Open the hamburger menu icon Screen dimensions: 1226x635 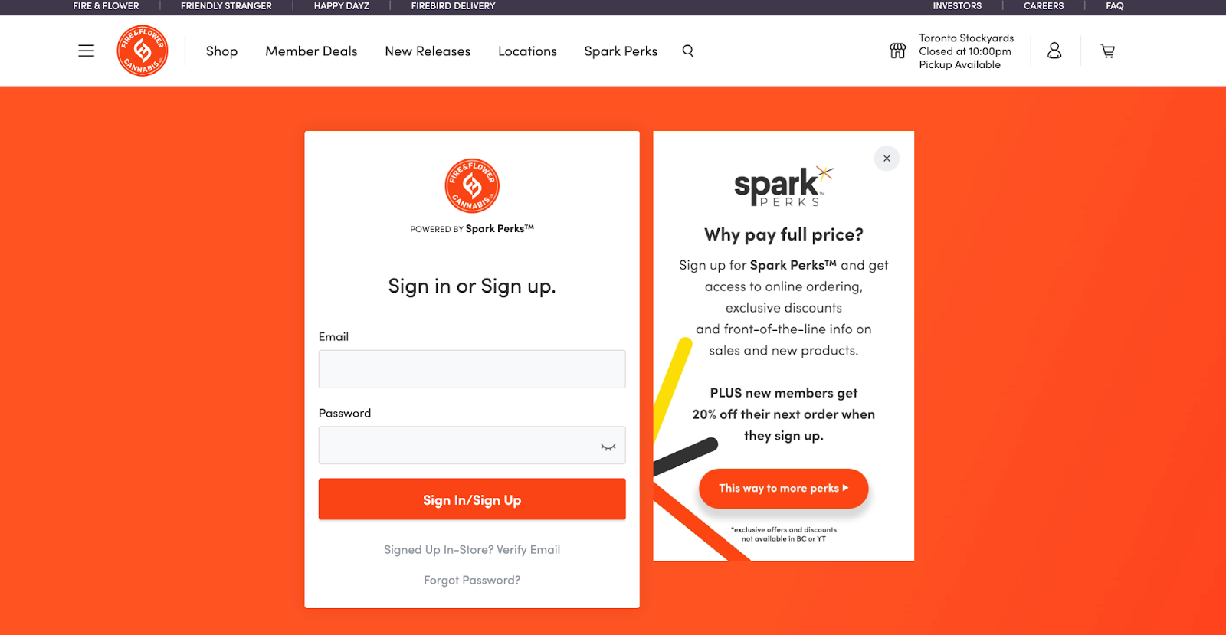86,51
